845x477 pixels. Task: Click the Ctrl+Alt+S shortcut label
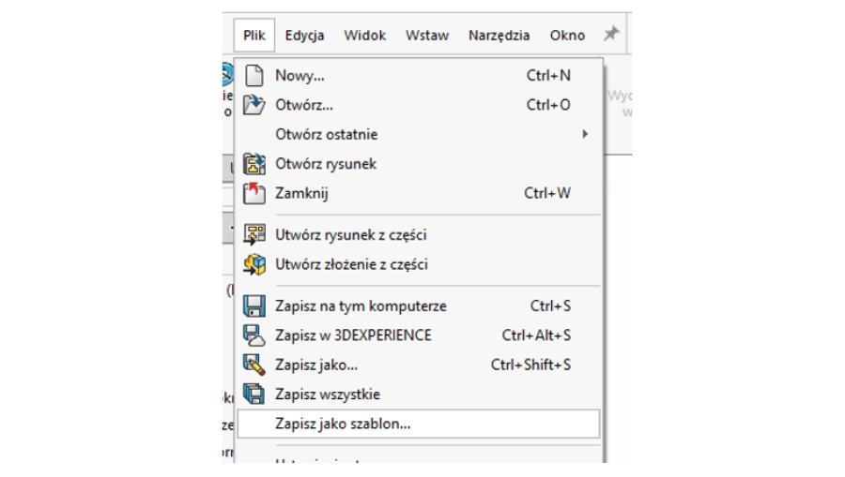pos(536,335)
